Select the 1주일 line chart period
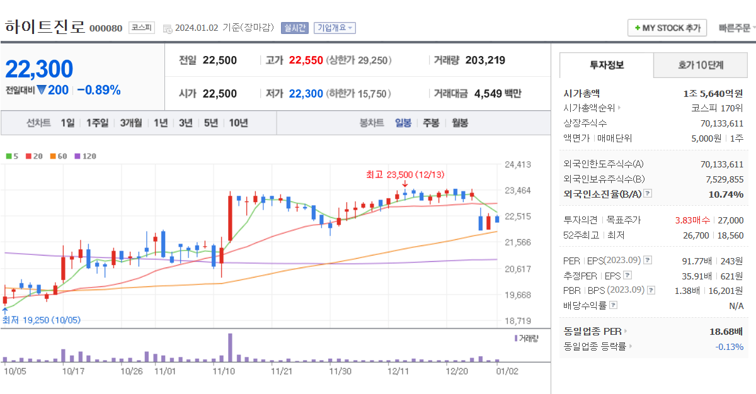Viewport: 756px width, 394px height. 98,123
